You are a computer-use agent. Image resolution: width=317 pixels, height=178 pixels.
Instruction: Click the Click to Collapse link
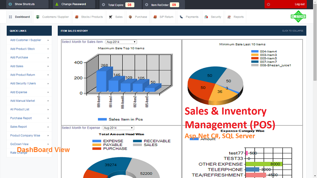(x=292, y=31)
